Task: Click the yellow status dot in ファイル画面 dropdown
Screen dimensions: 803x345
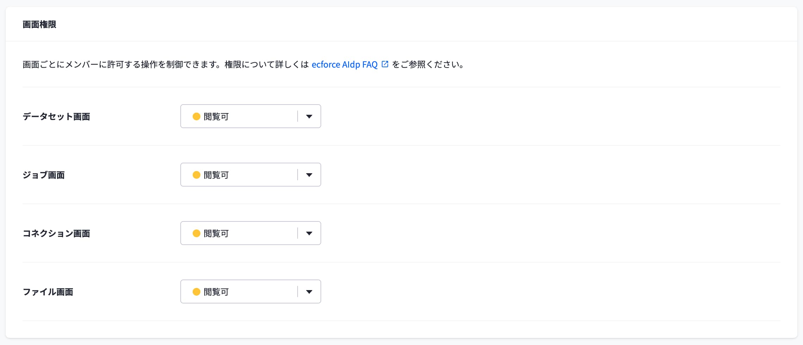Action: [197, 292]
